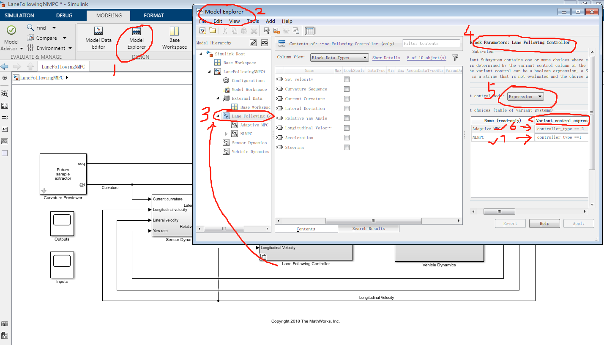
Task: Click the Model Advisor checkmark icon
Action: point(11,30)
